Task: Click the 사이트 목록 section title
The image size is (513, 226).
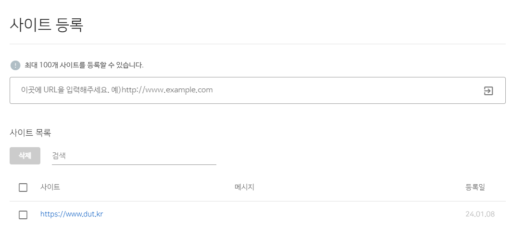Action: (x=30, y=133)
